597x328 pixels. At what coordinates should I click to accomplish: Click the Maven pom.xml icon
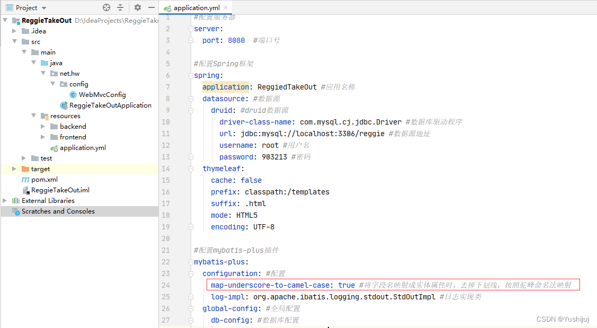pyautogui.click(x=25, y=180)
